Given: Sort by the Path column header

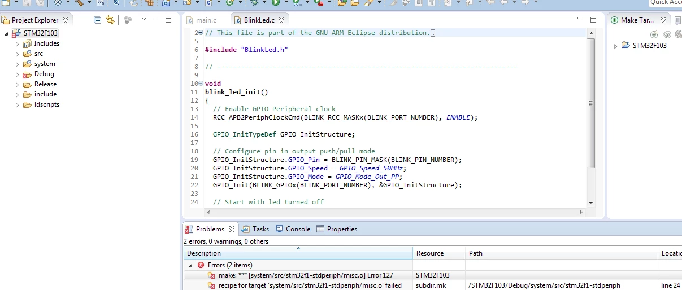Looking at the screenshot, I should 562,253.
